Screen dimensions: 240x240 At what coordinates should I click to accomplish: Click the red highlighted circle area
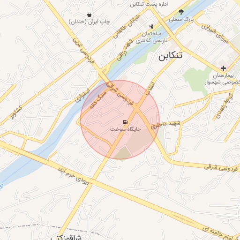[120, 120]
